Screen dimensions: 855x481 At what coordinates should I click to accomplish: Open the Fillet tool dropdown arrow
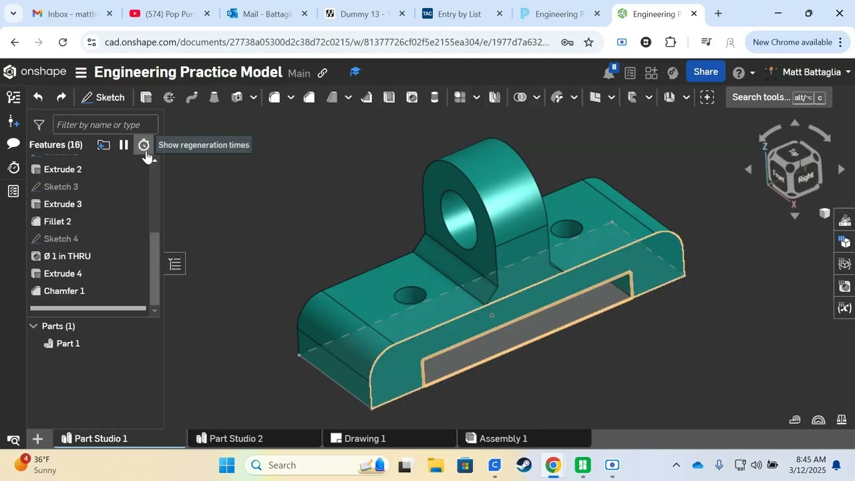tap(291, 98)
